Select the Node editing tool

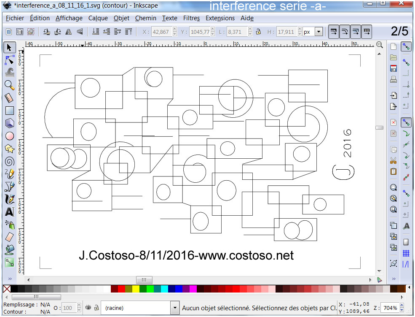9,60
